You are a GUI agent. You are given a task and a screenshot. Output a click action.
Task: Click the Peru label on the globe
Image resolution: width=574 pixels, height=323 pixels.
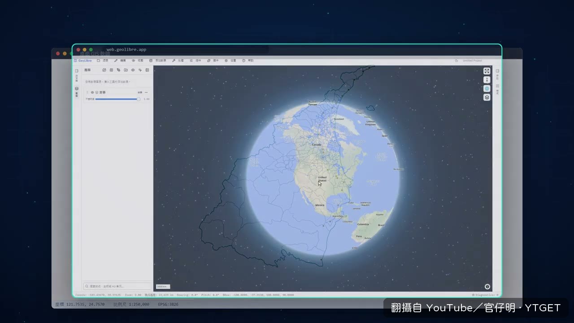point(359,236)
